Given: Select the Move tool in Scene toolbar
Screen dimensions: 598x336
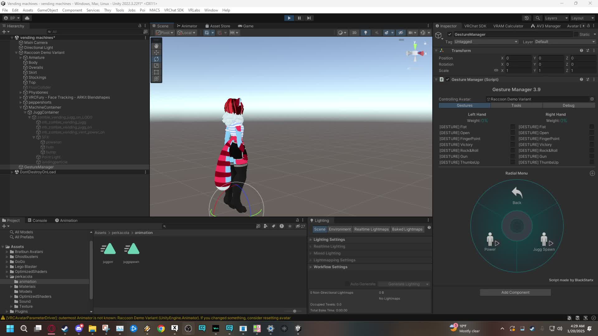Looking at the screenshot, I should pyautogui.click(x=156, y=53).
